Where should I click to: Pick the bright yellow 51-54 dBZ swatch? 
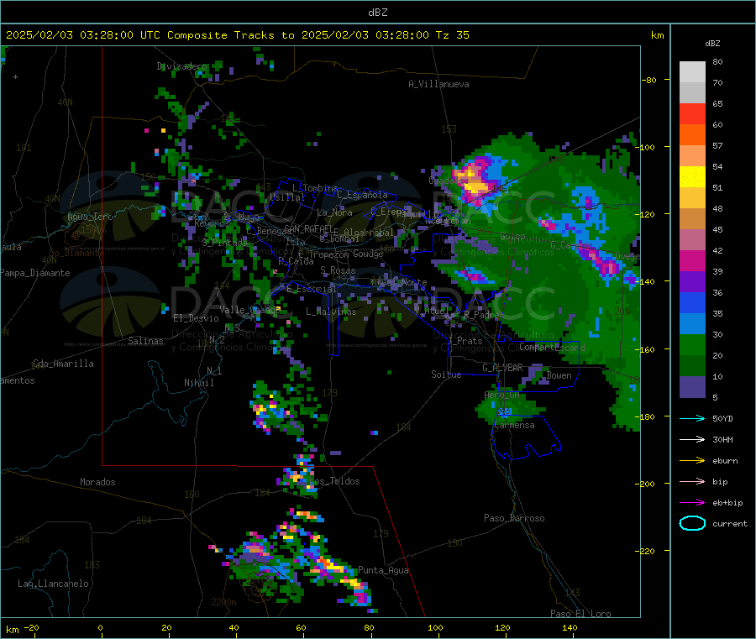(692, 177)
